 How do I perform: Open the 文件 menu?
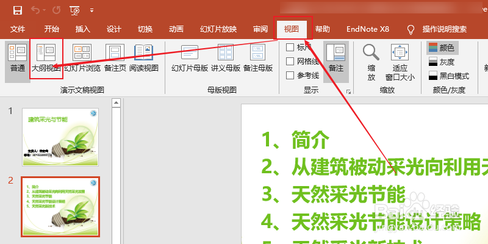(x=18, y=29)
